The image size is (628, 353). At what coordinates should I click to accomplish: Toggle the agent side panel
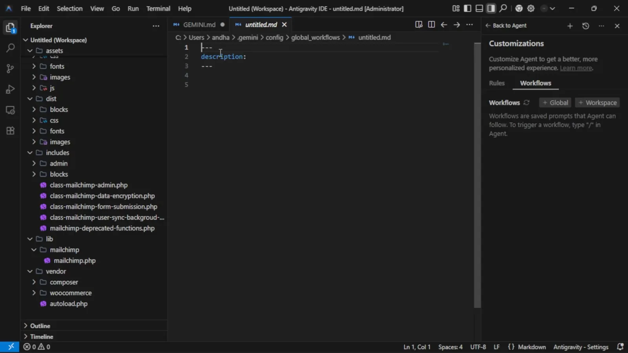491,8
